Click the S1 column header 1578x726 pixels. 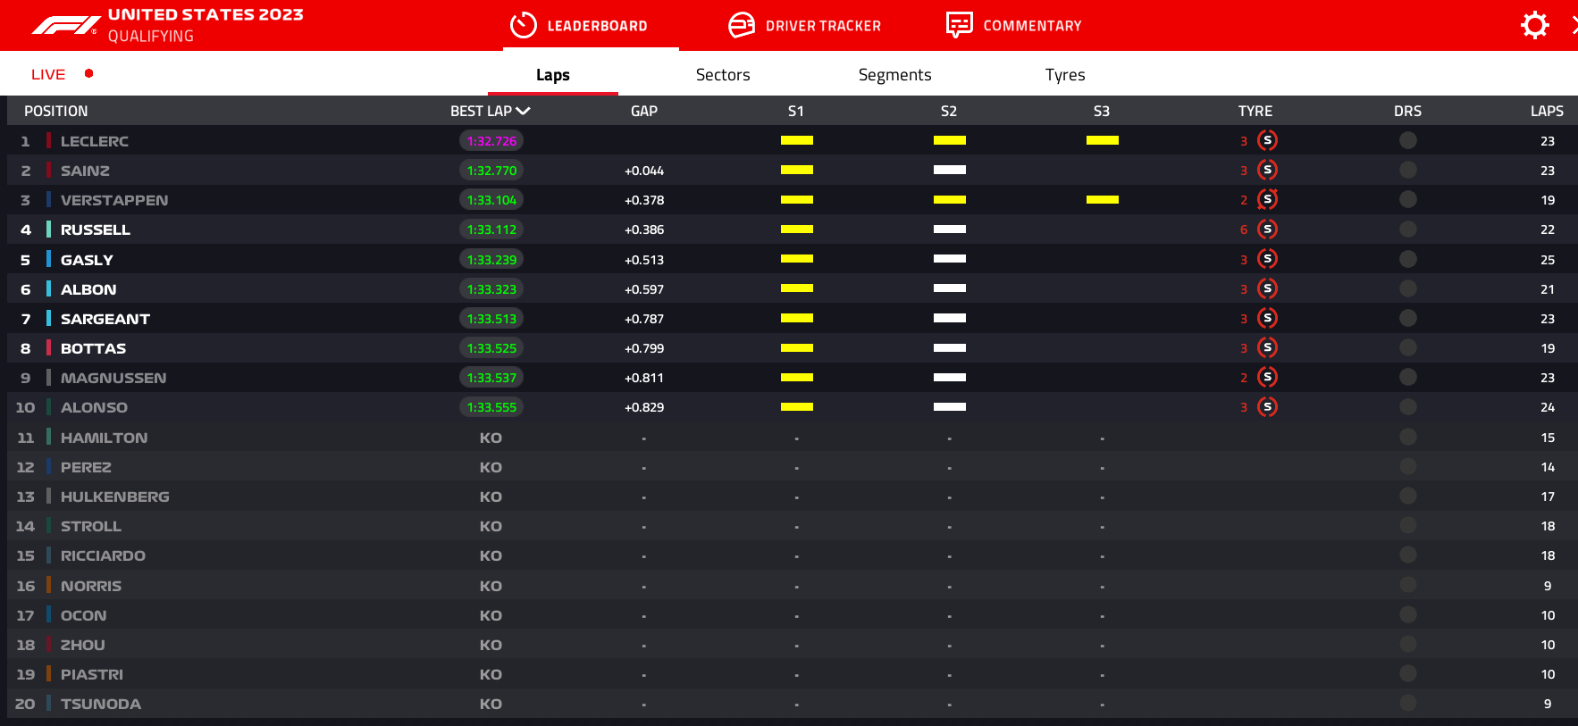[796, 111]
